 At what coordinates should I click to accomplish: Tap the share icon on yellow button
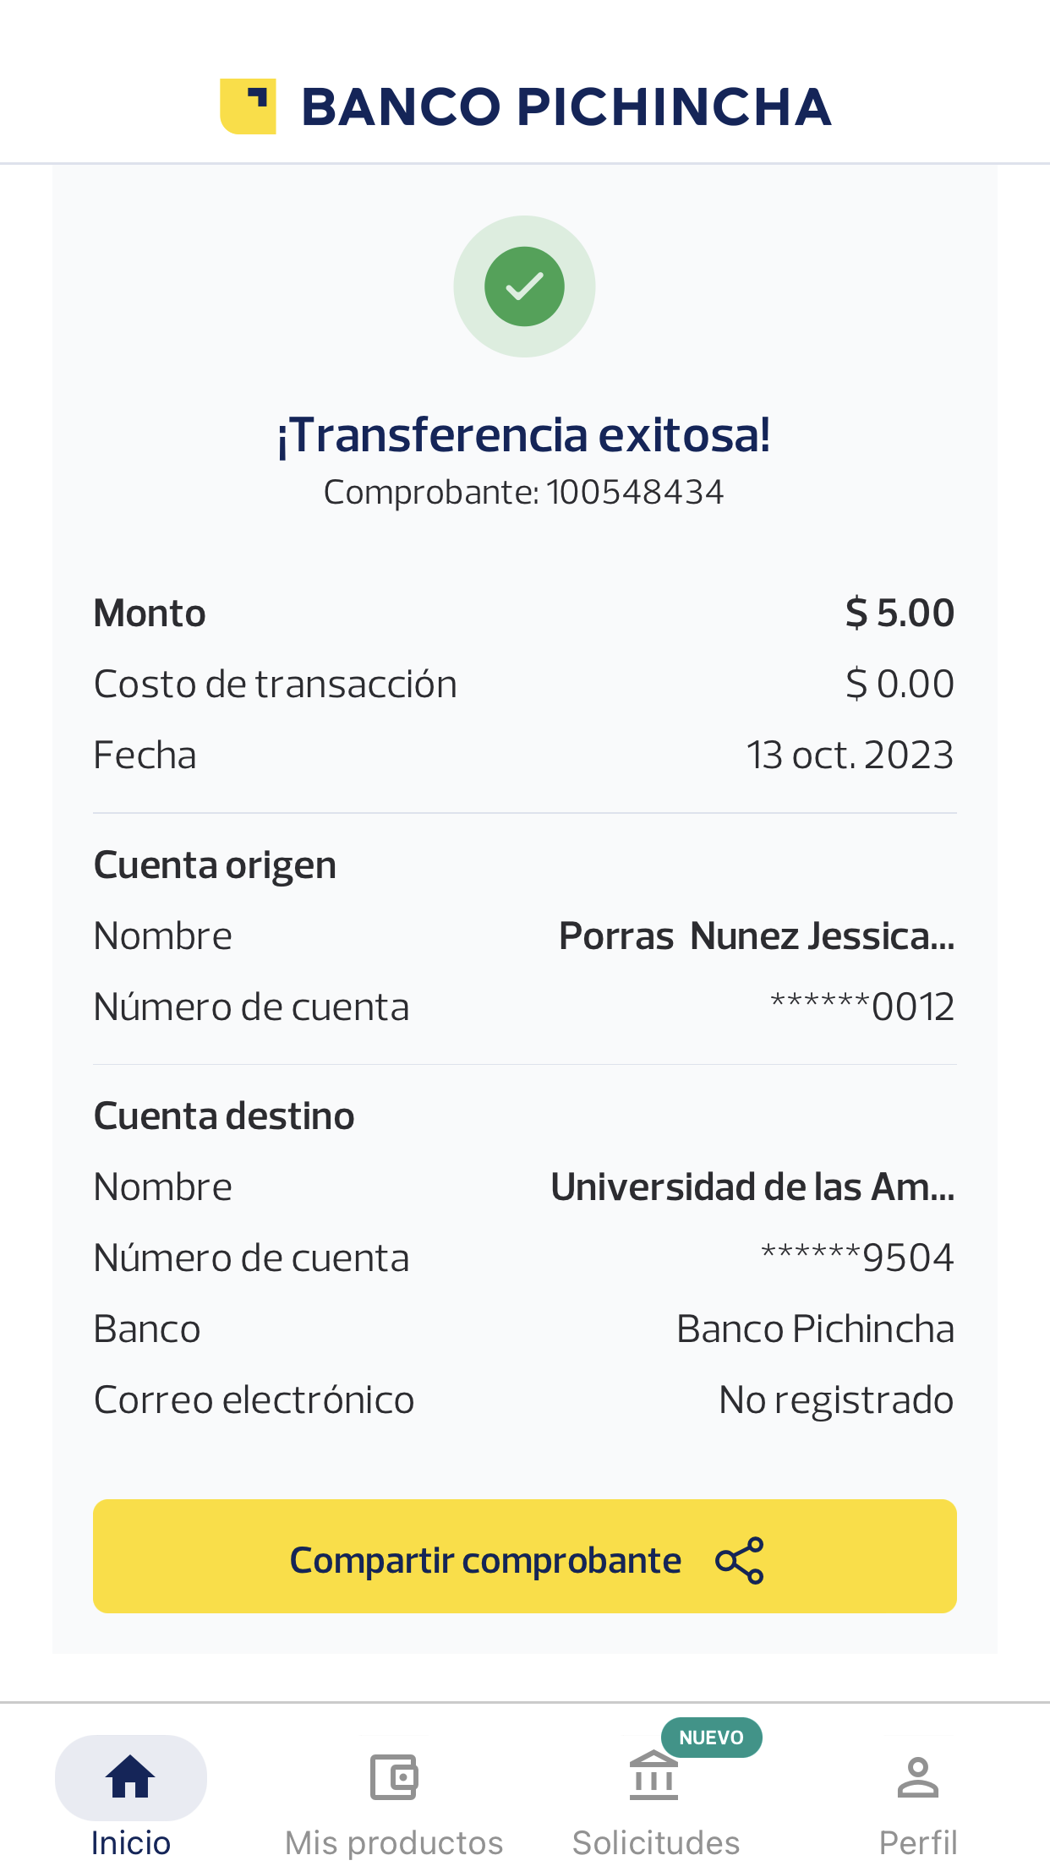coord(739,1560)
